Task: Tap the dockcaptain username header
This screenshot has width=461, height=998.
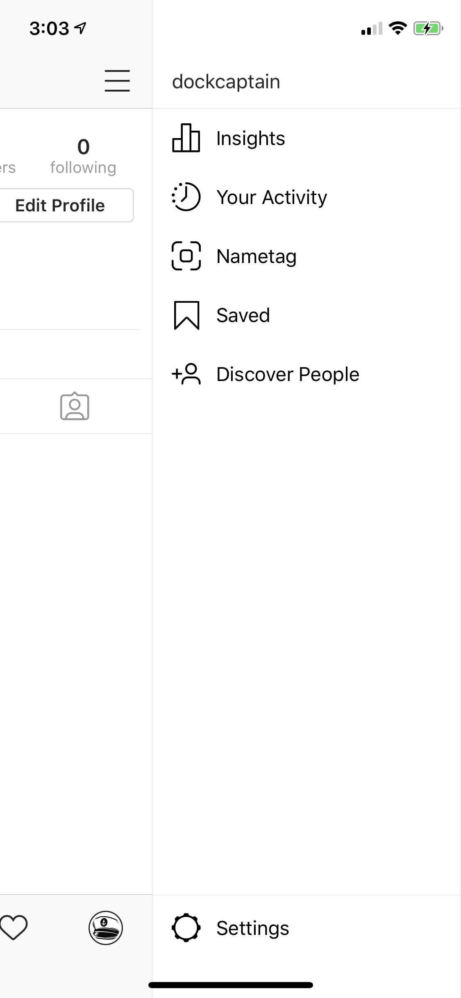Action: (x=226, y=82)
